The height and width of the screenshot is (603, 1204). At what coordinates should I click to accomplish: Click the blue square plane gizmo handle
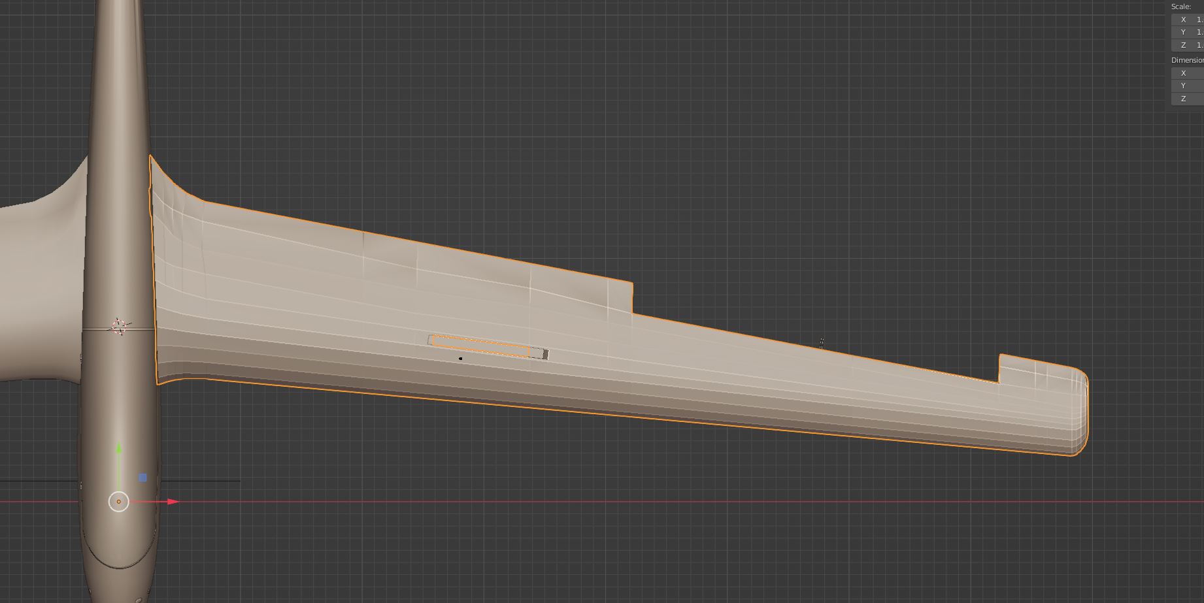pyautogui.click(x=142, y=478)
